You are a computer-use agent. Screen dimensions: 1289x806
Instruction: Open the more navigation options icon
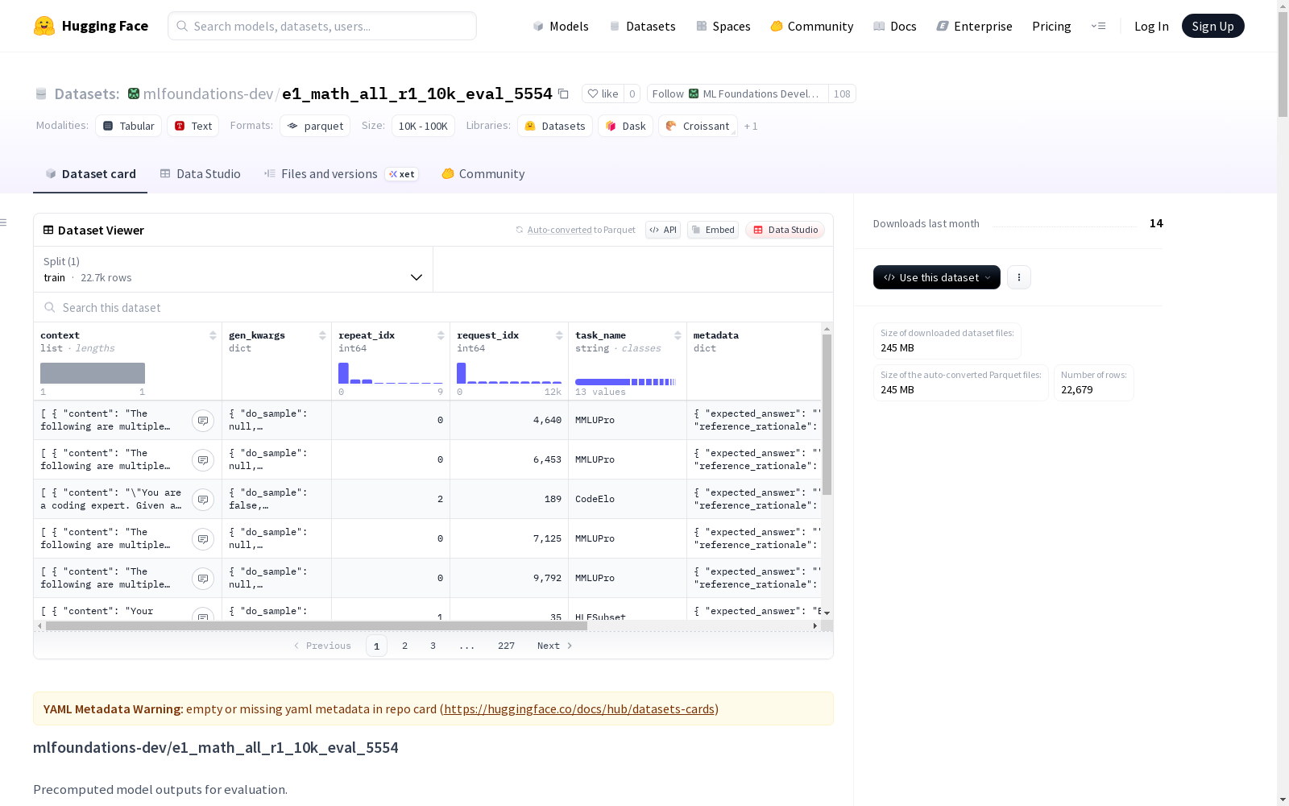(x=1098, y=26)
